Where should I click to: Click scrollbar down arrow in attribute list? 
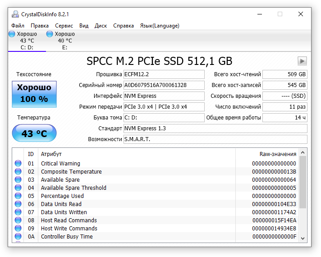pyautogui.click(x=303, y=239)
